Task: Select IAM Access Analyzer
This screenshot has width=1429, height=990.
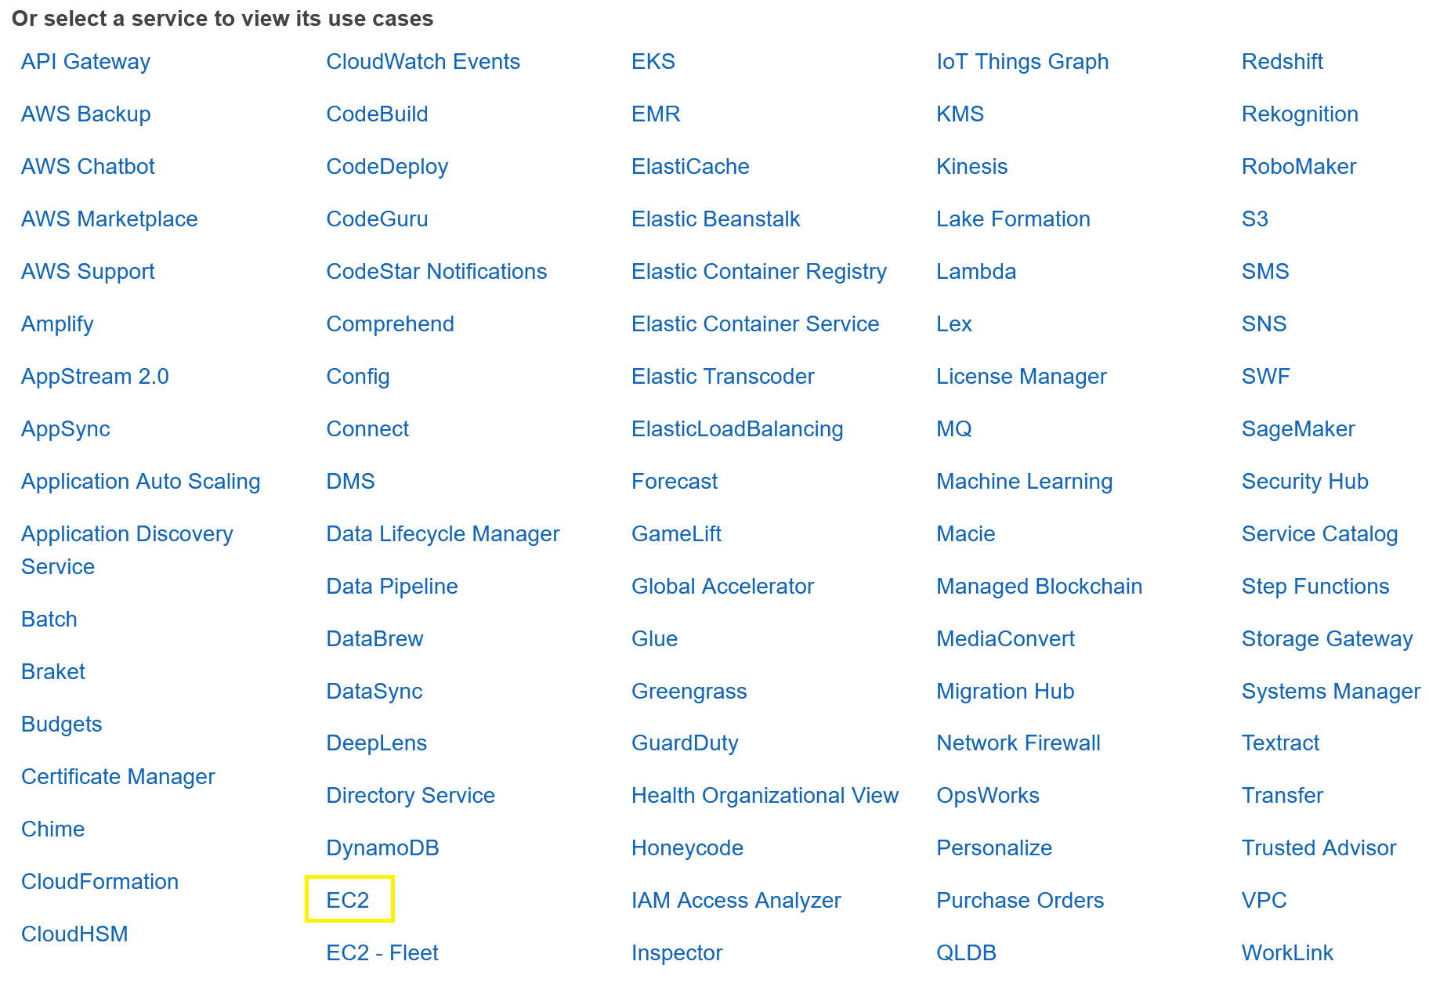Action: tap(736, 901)
